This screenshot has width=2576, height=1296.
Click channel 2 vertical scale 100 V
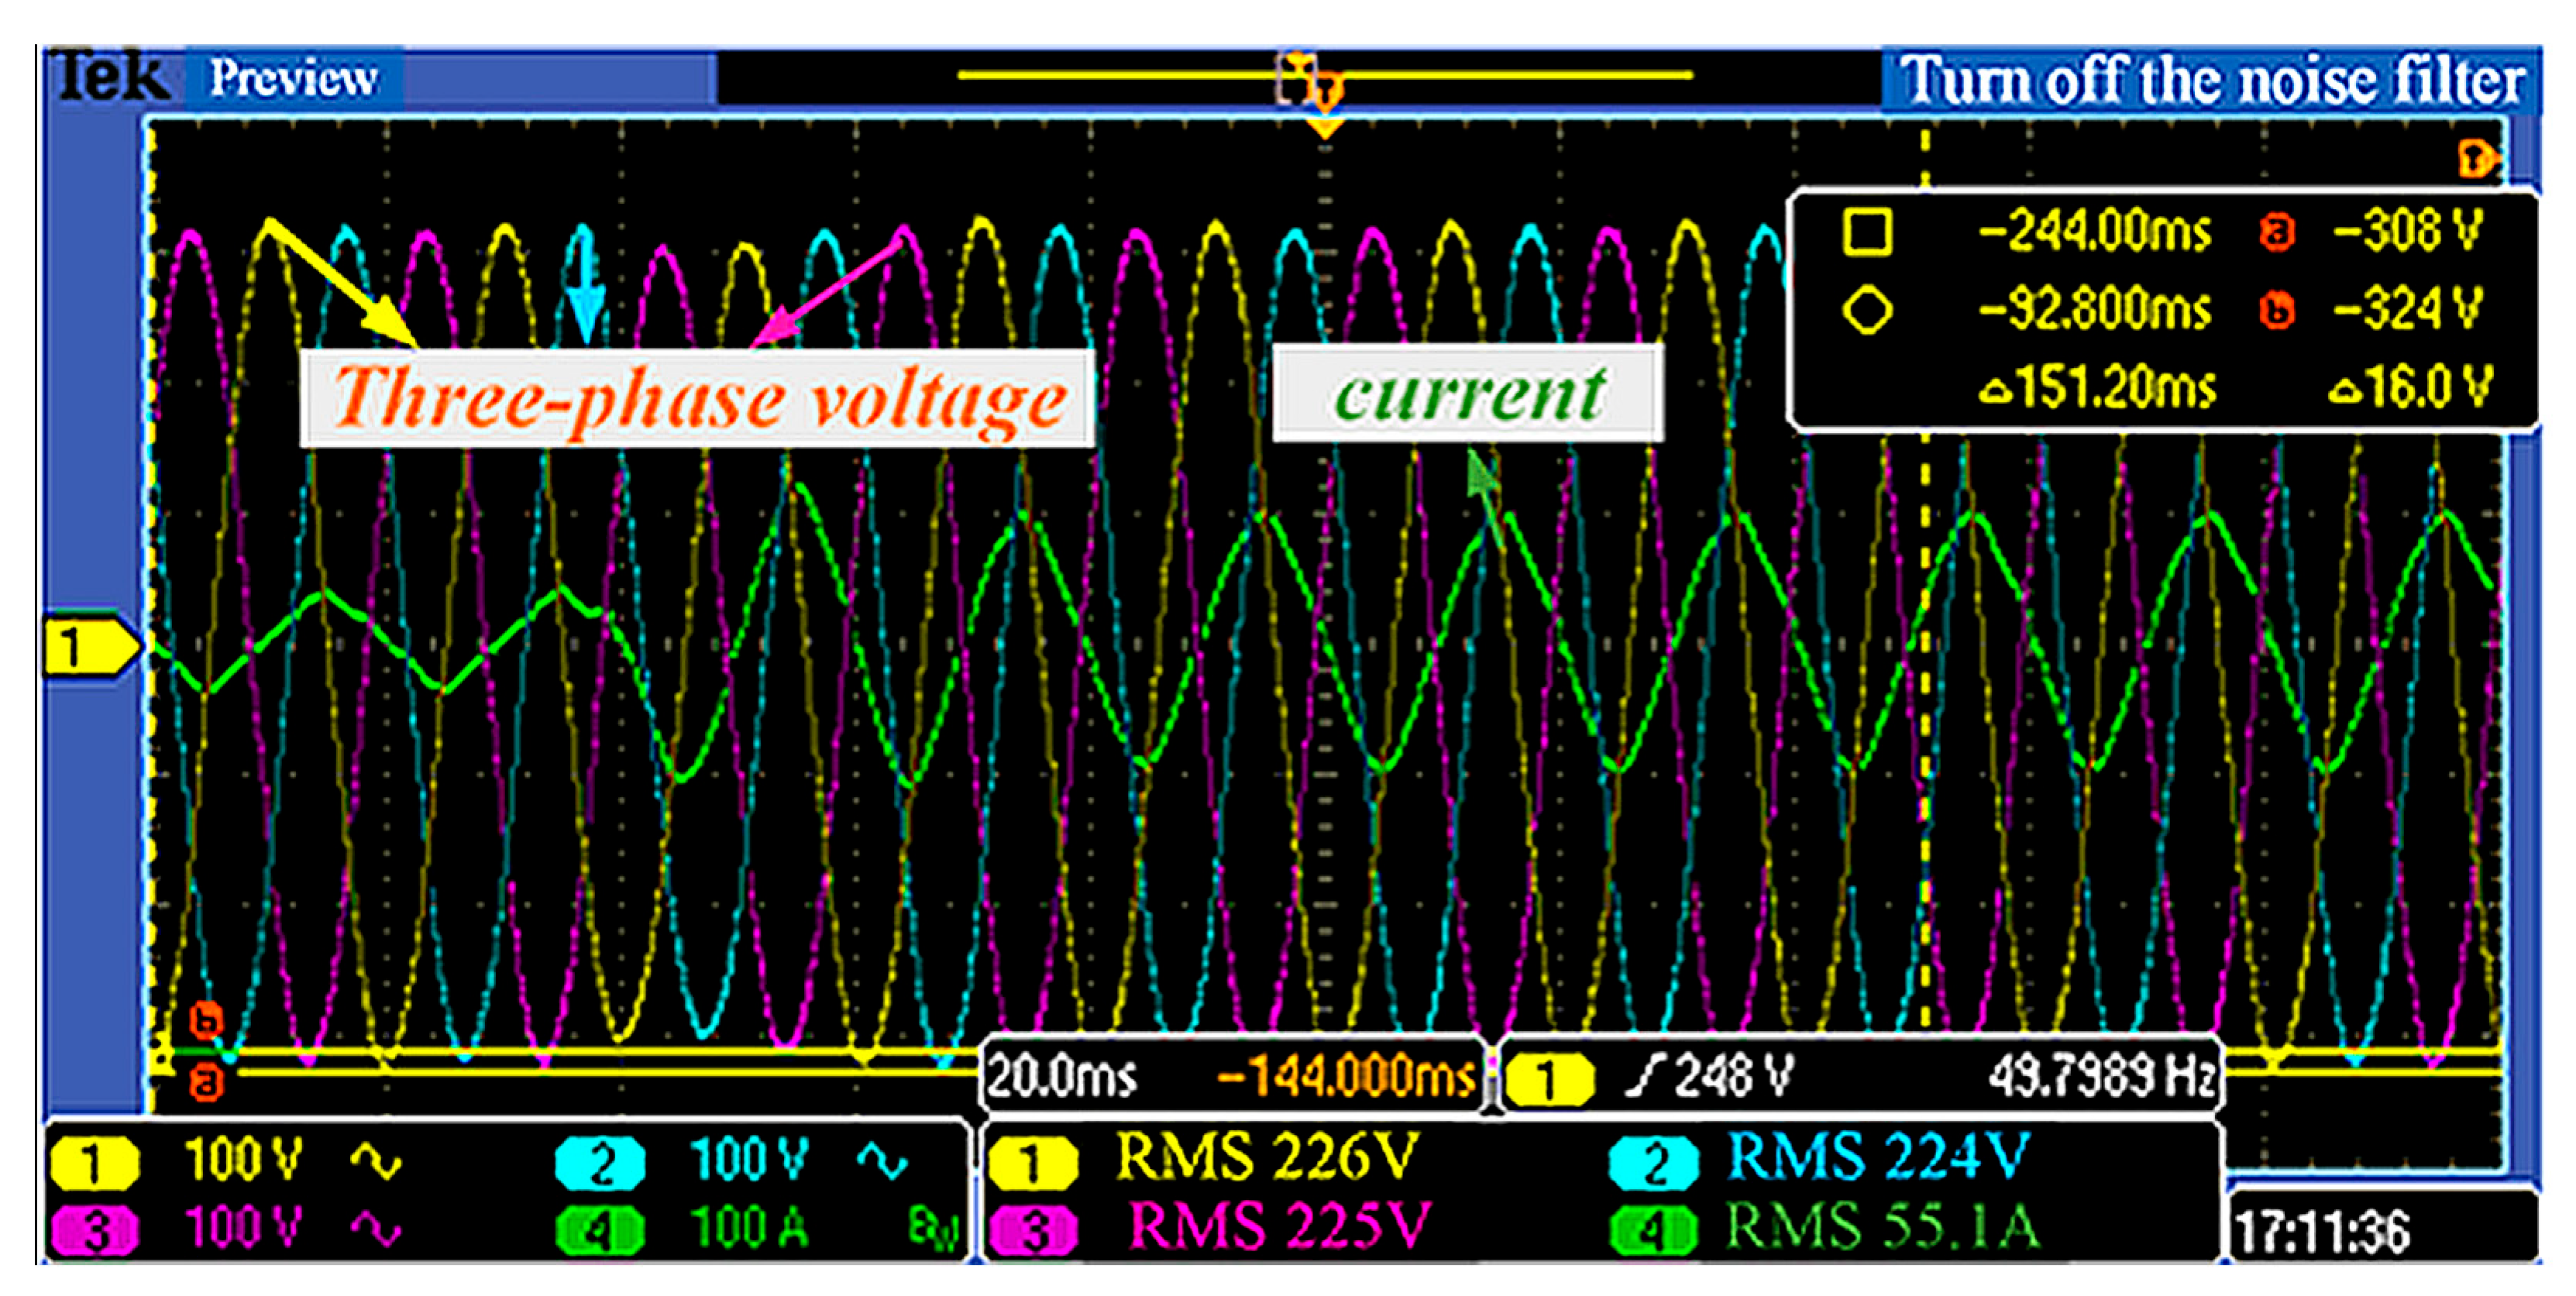[x=748, y=1161]
